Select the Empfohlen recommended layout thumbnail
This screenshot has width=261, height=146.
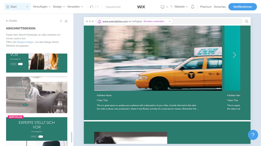pos(37,131)
